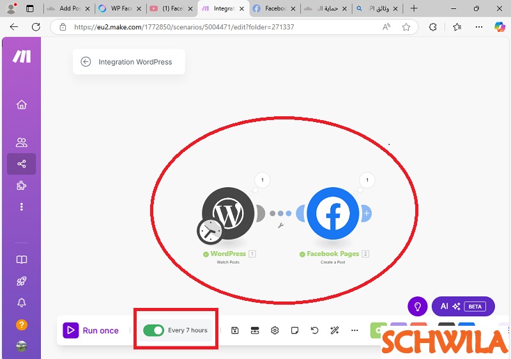This screenshot has height=359, width=511.
Task: Open the Copilot icon in browser
Action: pos(500,27)
